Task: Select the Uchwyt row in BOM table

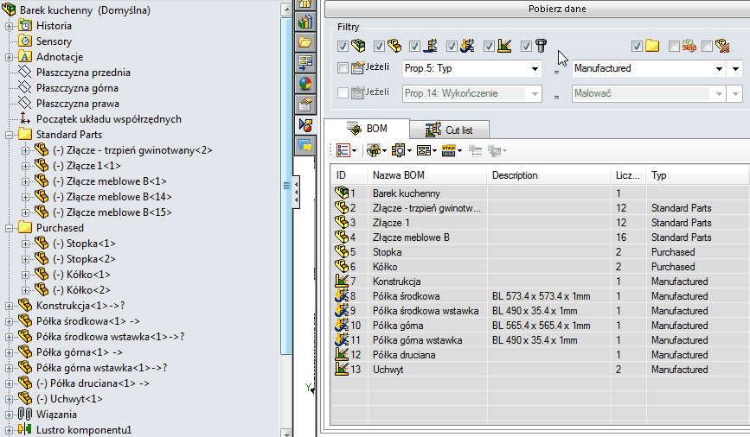Action: pyautogui.click(x=539, y=369)
